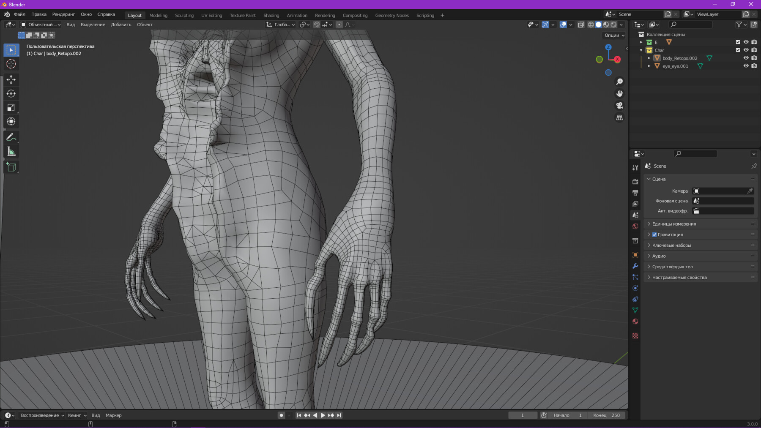
Task: Switch to the Sculpting workspace tab
Action: point(184,15)
